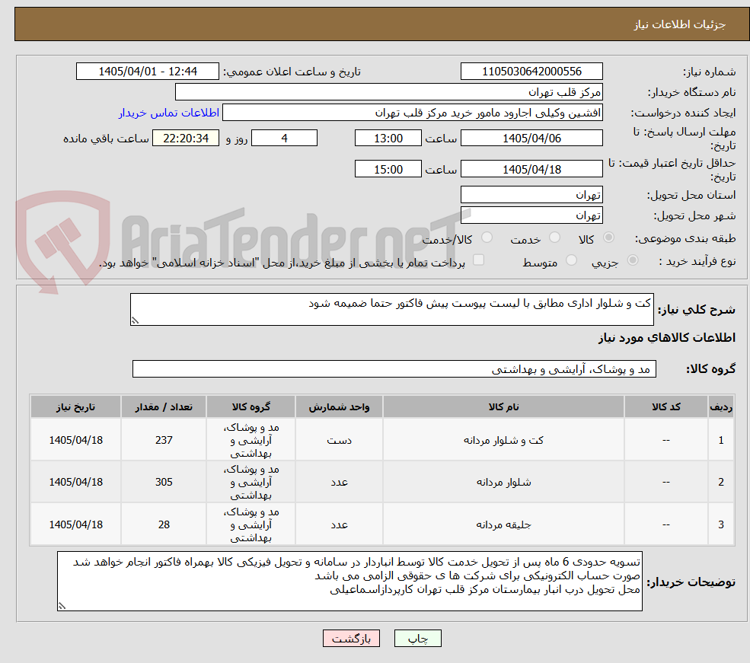Click the goods group field مد و پوشاک
This screenshot has width=750, height=663.
click(394, 369)
